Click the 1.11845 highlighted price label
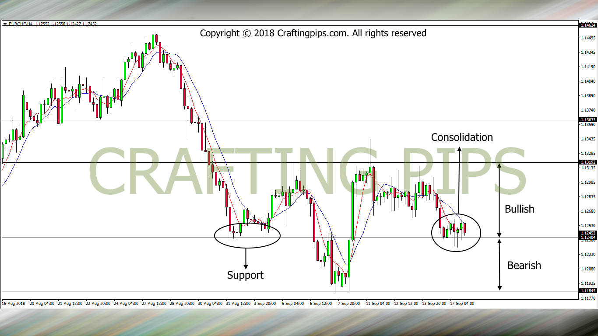 click(x=587, y=291)
